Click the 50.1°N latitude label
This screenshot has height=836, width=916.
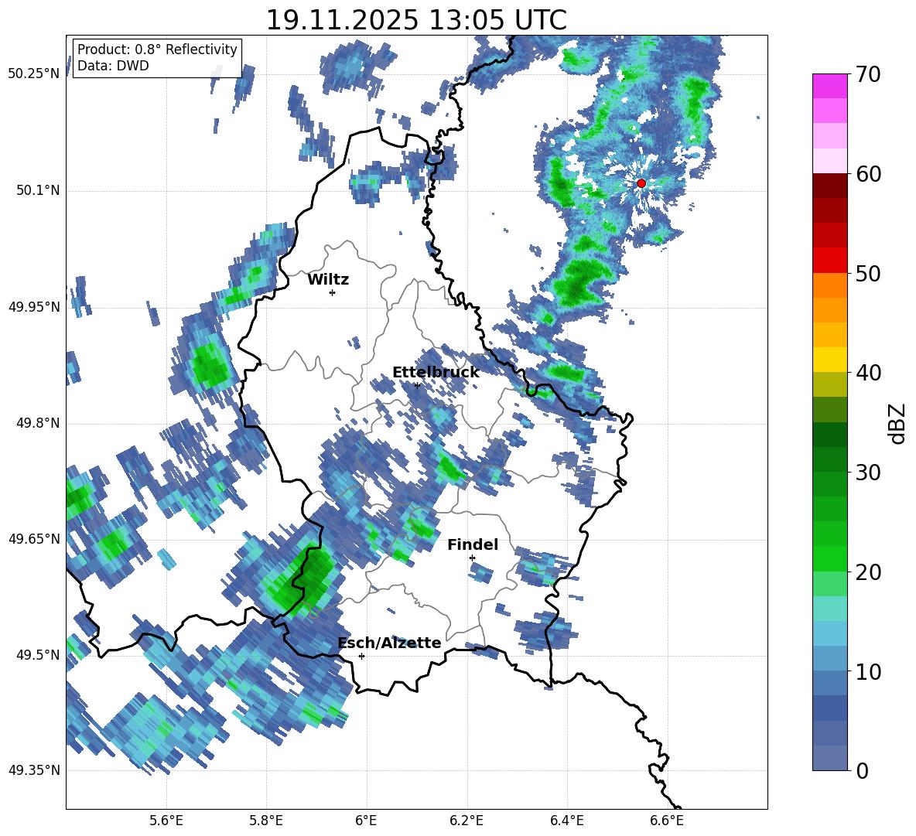click(x=38, y=190)
